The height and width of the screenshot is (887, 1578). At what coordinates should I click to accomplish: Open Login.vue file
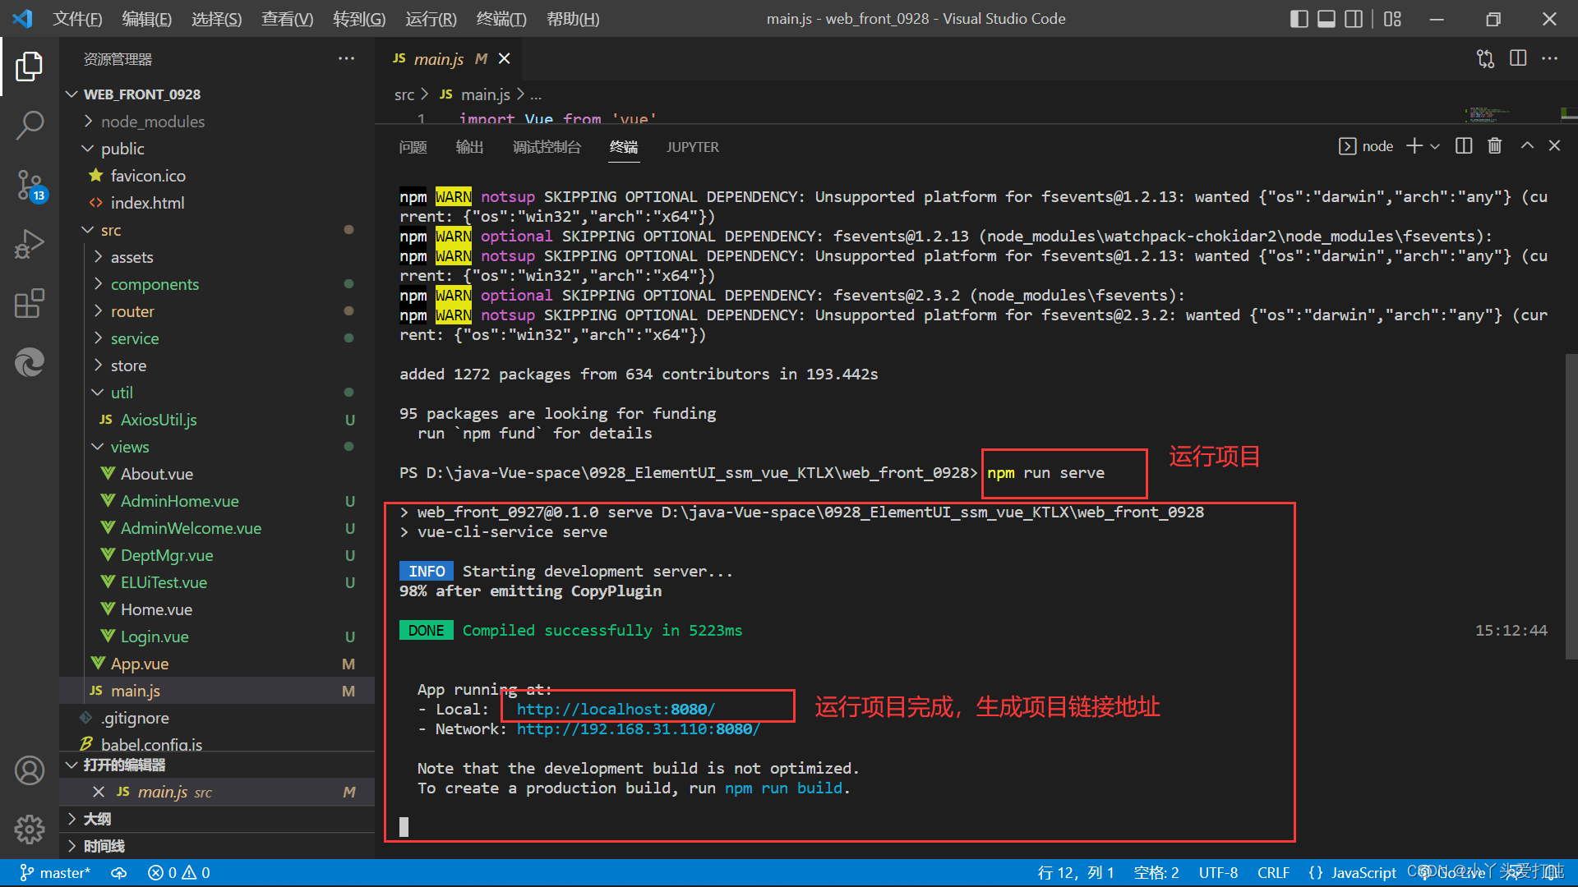[x=217, y=637]
